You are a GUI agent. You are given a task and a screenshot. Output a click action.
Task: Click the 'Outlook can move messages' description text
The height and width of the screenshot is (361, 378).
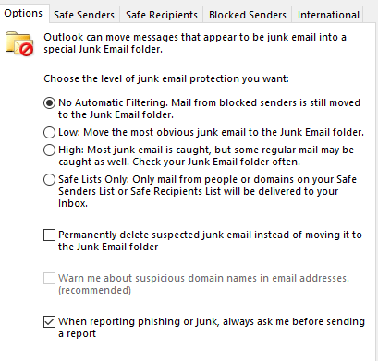[x=195, y=43]
